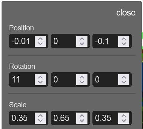Image resolution: width=143 pixels, height=129 pixels.
Task: Decrease Position X value with down arrow
Action: click(40, 44)
